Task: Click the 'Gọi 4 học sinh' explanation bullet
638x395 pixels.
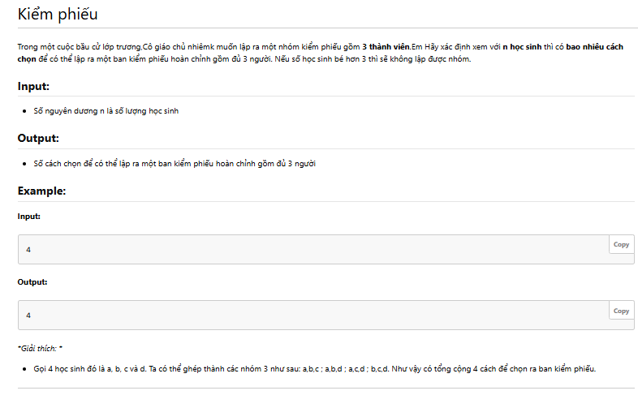Action: (x=314, y=369)
